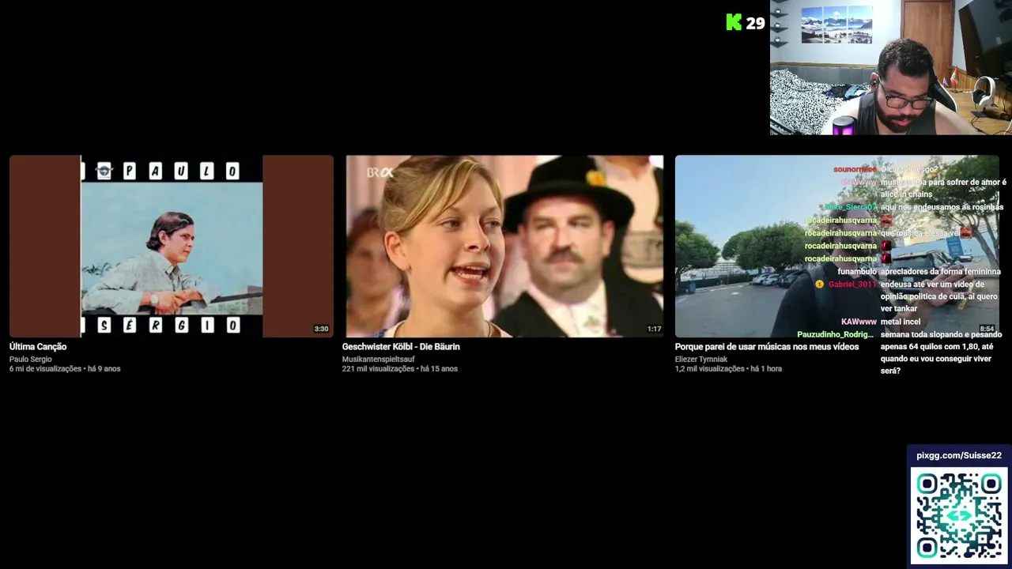This screenshot has height=569, width=1012.
Task: Click the 1:17 duration badge
Action: [654, 329]
